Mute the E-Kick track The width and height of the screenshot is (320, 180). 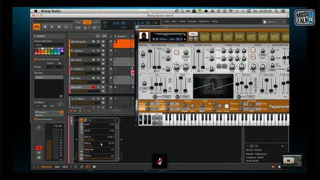[103, 60]
